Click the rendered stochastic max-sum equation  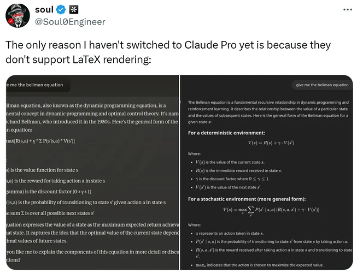[270, 210]
